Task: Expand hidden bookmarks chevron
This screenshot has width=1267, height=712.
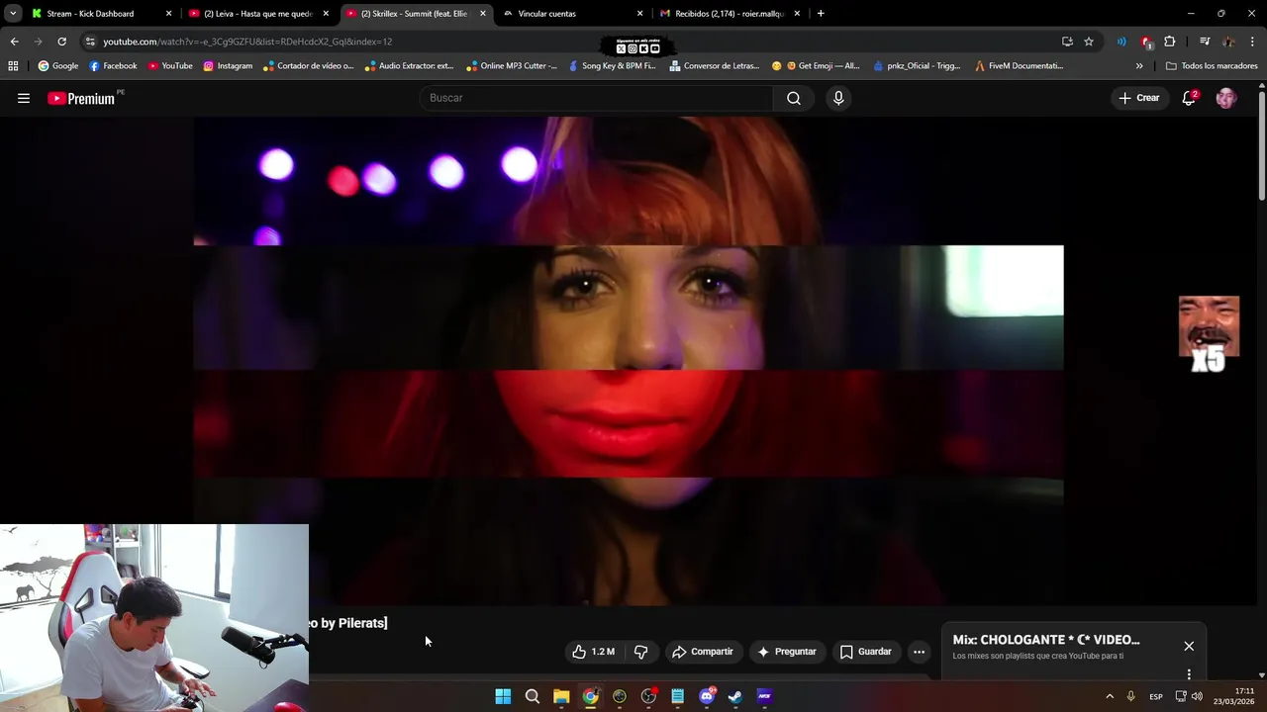Action: (x=1139, y=66)
